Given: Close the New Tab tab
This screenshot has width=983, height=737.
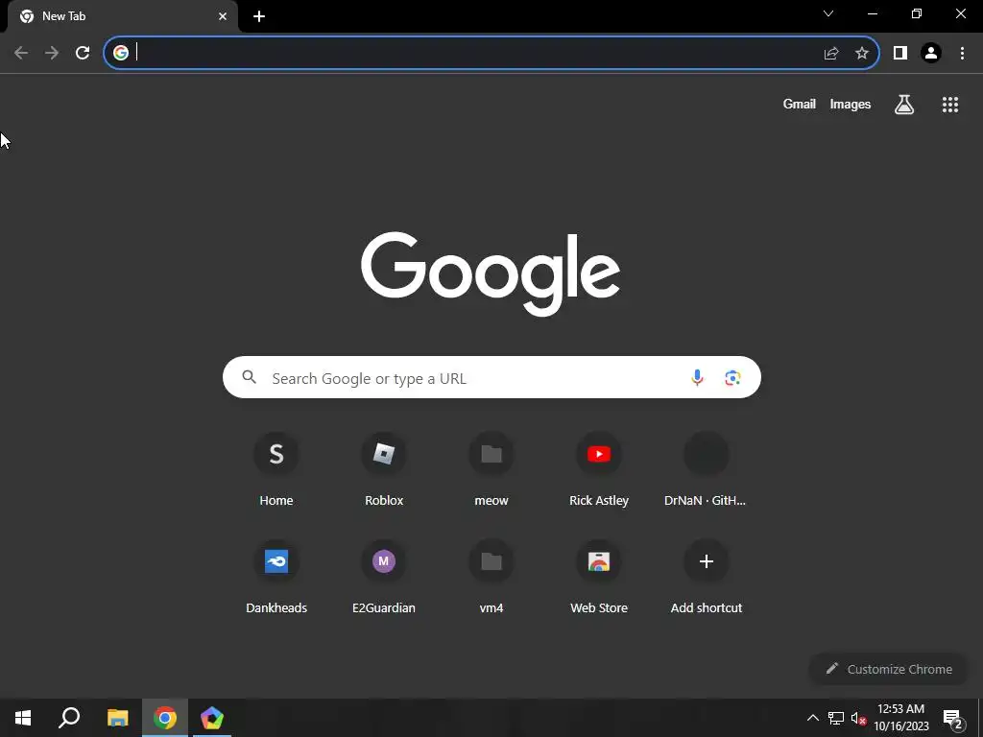Looking at the screenshot, I should (x=223, y=16).
